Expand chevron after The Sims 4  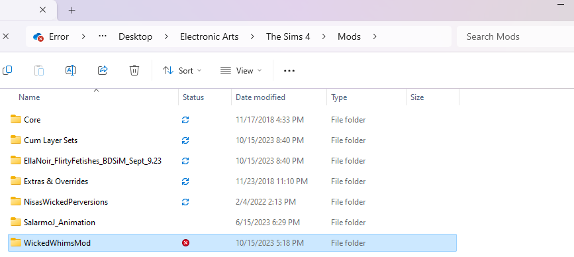point(324,36)
